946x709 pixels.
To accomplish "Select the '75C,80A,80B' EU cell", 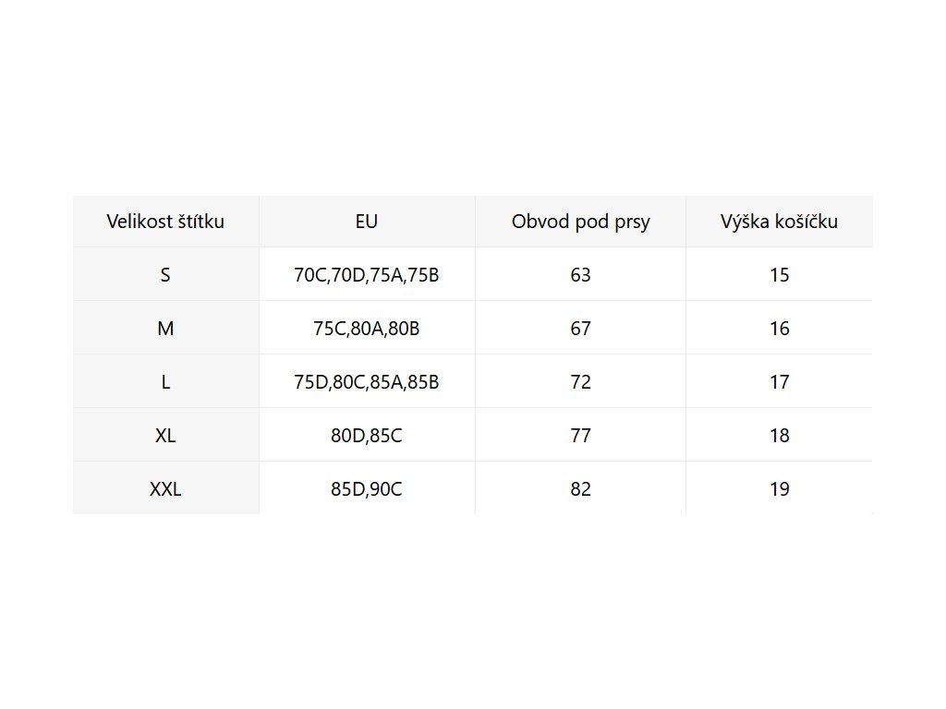I will coord(367,329).
